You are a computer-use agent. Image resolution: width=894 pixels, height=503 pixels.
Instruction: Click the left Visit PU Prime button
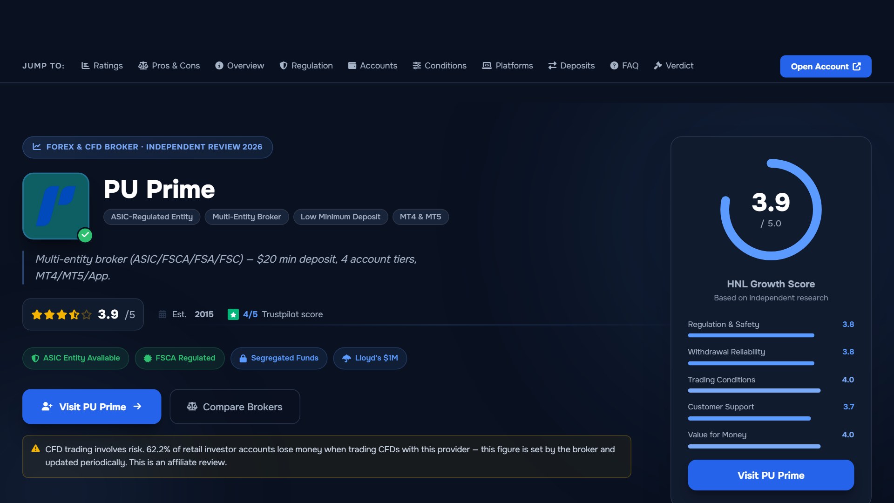click(92, 407)
